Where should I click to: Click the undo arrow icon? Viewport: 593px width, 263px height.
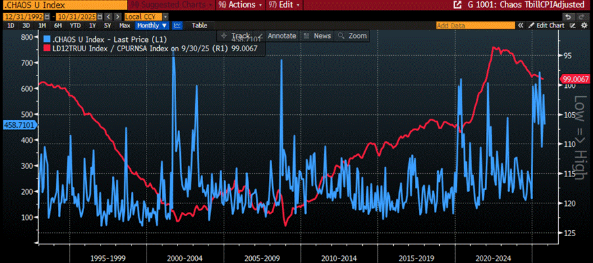tap(567, 17)
